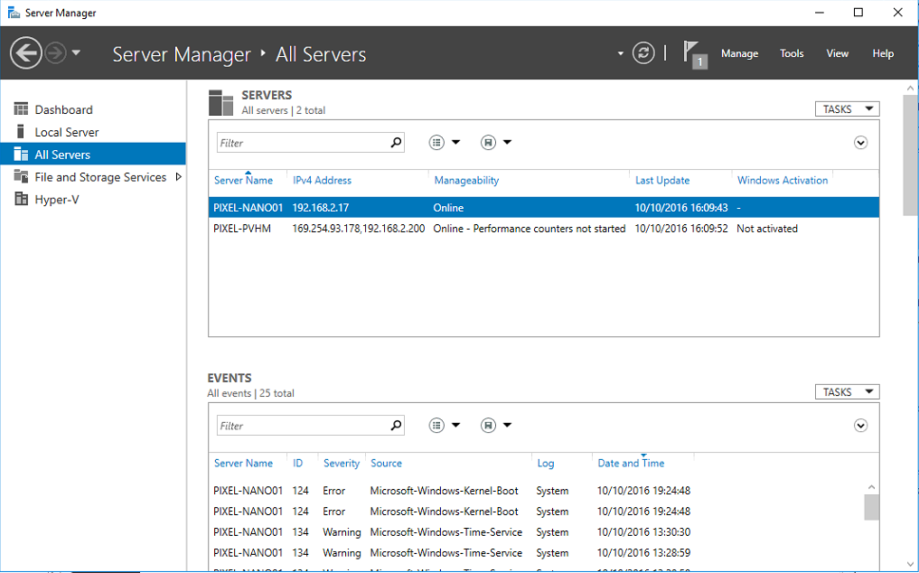Screen dimensions: 919x573
Task: Open the Servers list view options icon
Action: click(x=438, y=143)
